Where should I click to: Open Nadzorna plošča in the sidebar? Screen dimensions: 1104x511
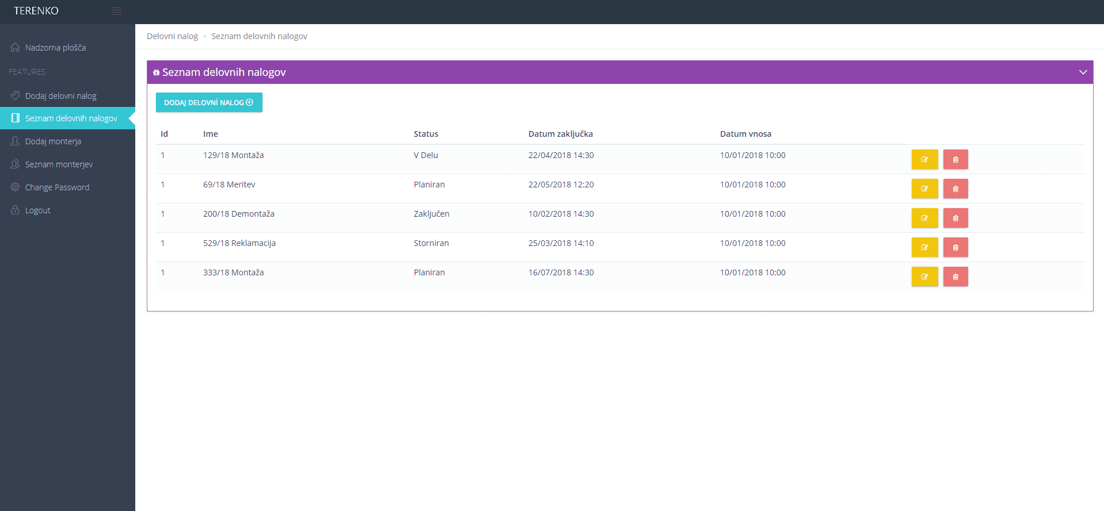[x=55, y=48]
